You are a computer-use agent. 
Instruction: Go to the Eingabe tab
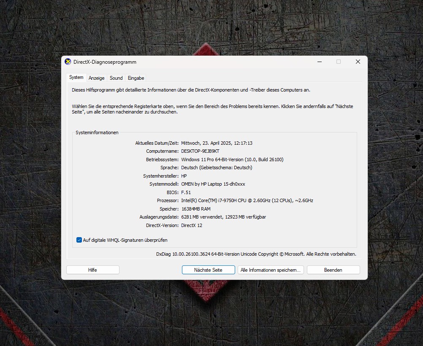tap(136, 78)
